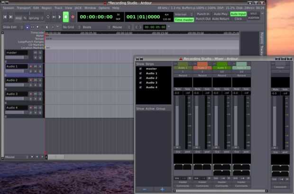The height and width of the screenshot is (194, 294).
Task: Click the Audio 1 name button on its mixer strip
Action: click(x=183, y=68)
